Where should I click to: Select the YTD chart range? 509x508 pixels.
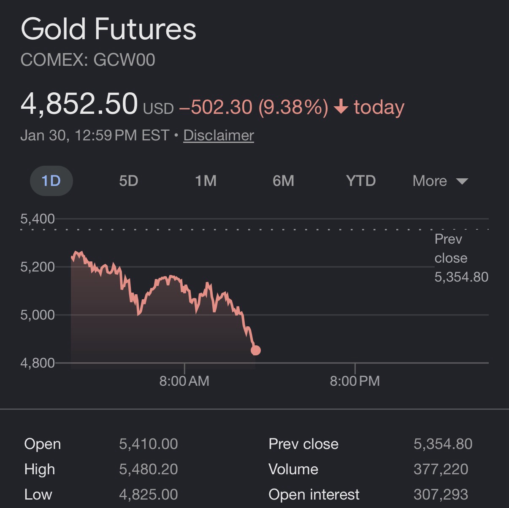pos(360,181)
